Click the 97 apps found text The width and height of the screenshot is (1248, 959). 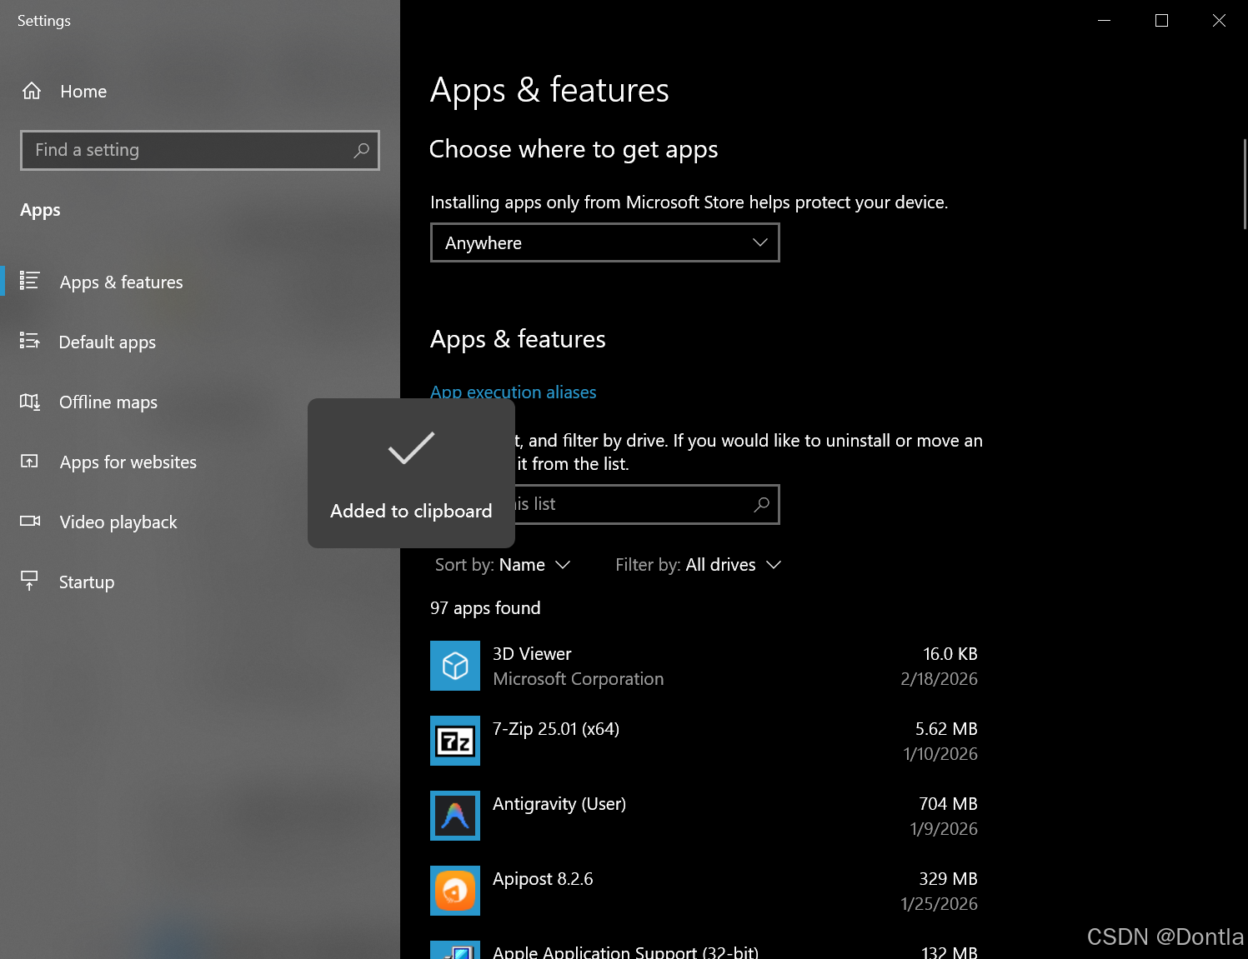pyautogui.click(x=485, y=608)
